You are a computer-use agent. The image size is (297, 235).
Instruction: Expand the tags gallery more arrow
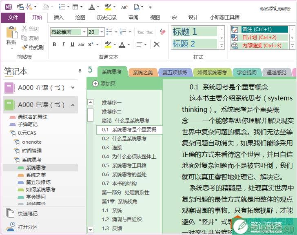coord(292,46)
